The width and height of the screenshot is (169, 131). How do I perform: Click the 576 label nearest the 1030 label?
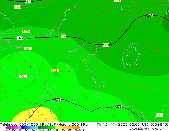[119, 107]
